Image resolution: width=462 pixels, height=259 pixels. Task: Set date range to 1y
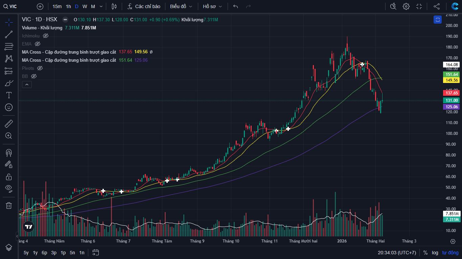click(x=35, y=253)
